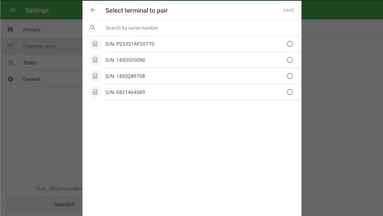Click terminal icon for serial 1850289708

point(95,76)
